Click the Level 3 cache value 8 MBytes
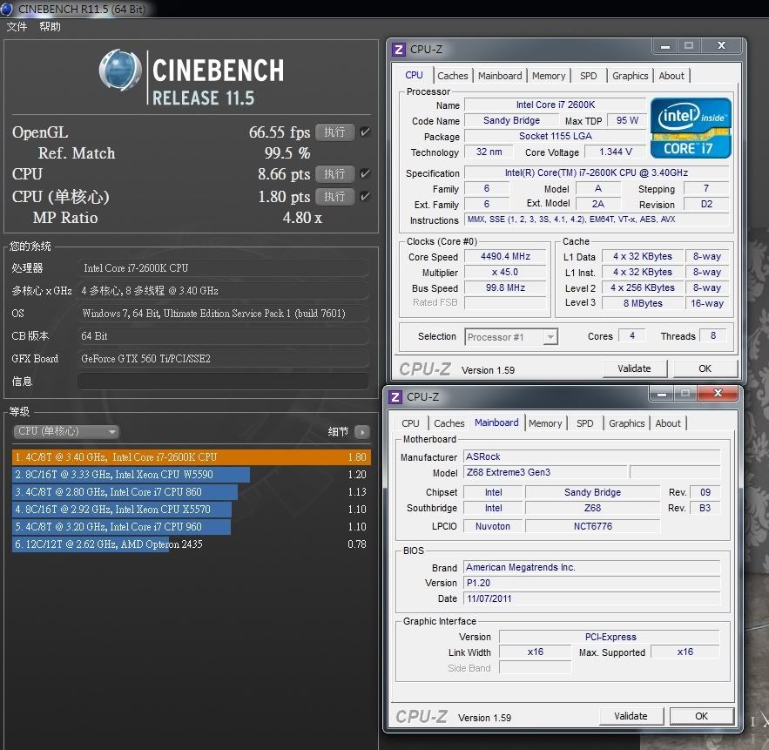Viewport: 769px width, 750px height. (643, 304)
